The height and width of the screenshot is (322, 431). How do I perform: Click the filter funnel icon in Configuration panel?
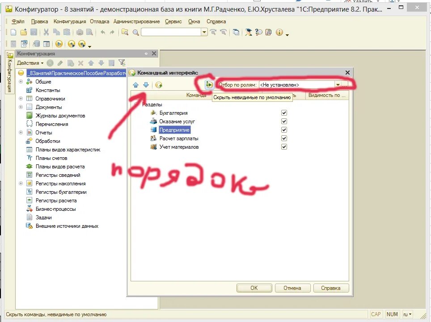(122, 63)
